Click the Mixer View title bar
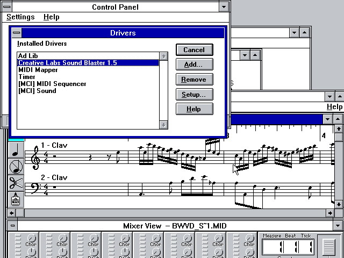This screenshot has width=344, height=258. tap(175, 226)
